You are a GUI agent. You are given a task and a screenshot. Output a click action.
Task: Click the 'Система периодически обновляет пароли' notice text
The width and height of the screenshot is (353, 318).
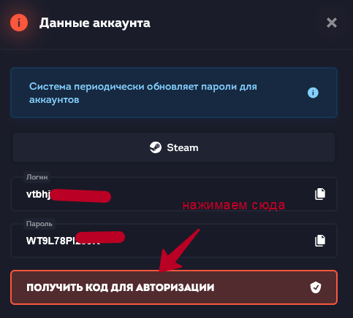[x=143, y=93]
